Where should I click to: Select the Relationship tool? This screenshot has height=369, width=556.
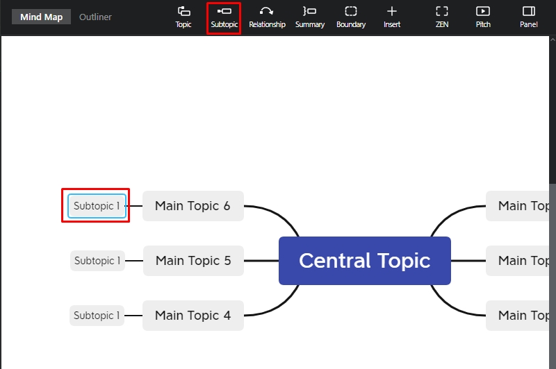[267, 17]
